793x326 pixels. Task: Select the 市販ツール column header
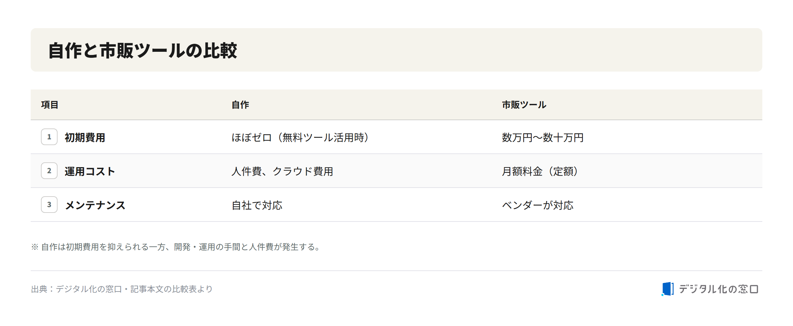point(524,105)
